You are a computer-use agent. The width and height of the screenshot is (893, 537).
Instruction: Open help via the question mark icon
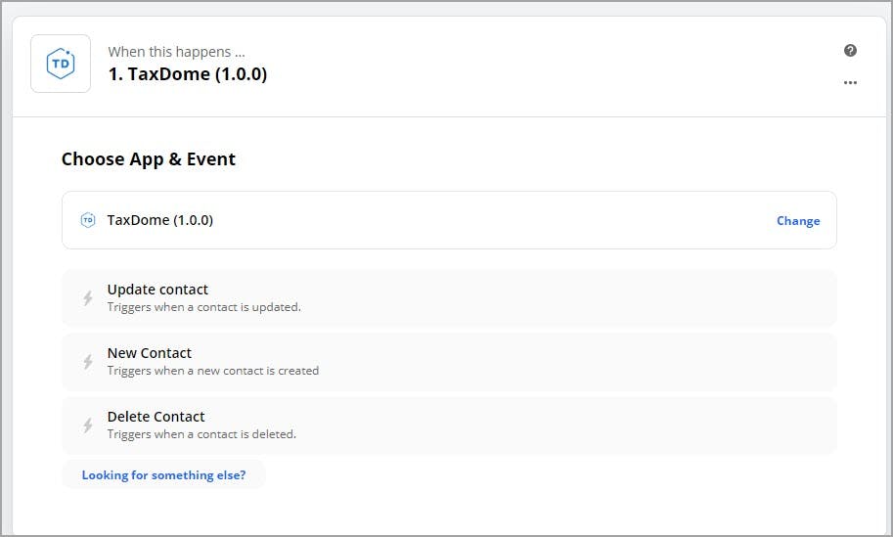(850, 51)
